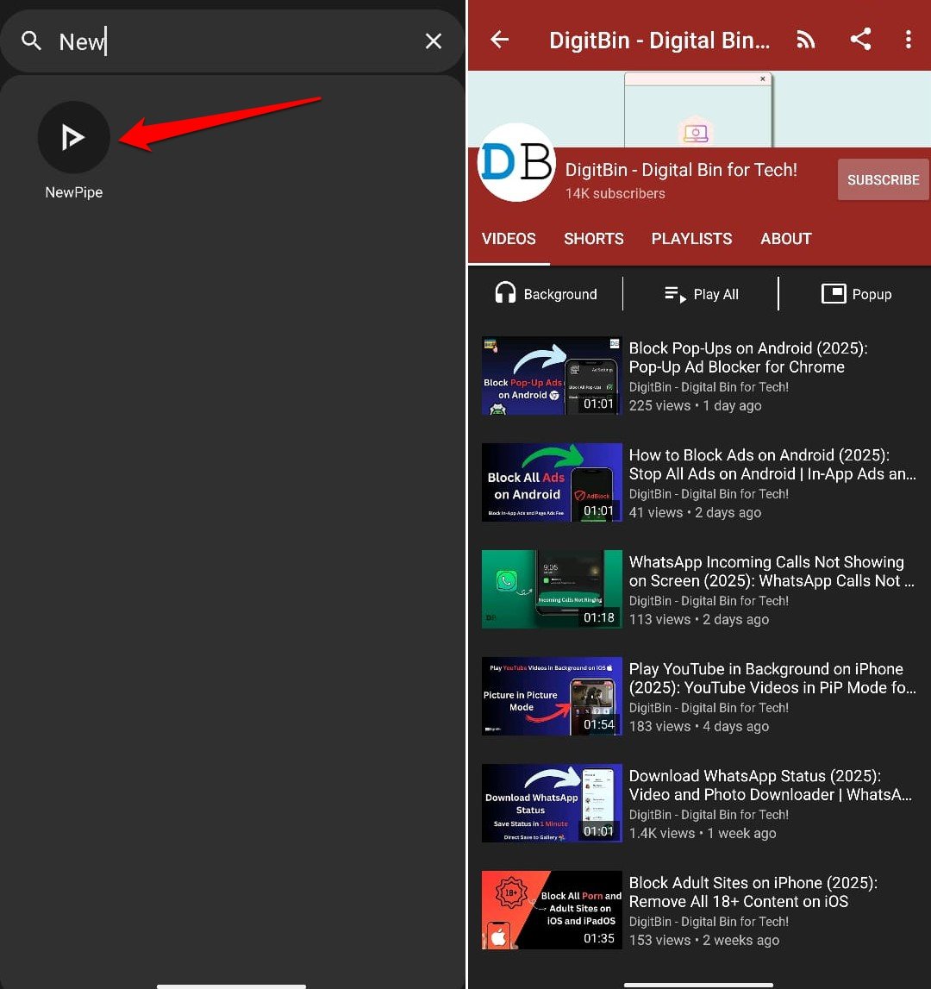Tap the left screen navigation handle bar
The width and height of the screenshot is (931, 989).
click(232, 986)
